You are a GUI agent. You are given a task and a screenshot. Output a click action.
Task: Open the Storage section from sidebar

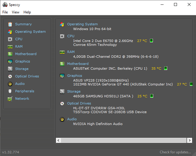[22, 69]
